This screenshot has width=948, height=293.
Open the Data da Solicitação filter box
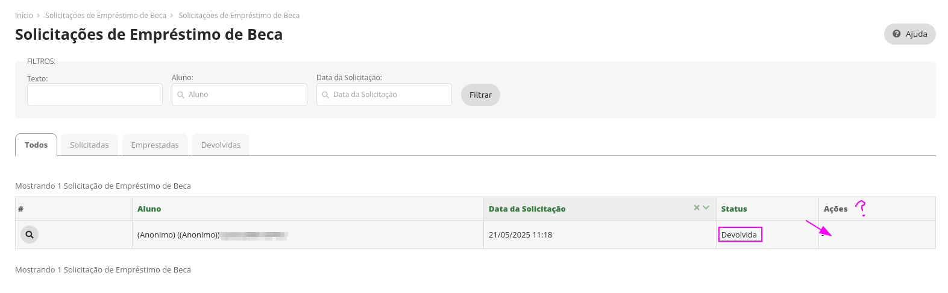[384, 95]
